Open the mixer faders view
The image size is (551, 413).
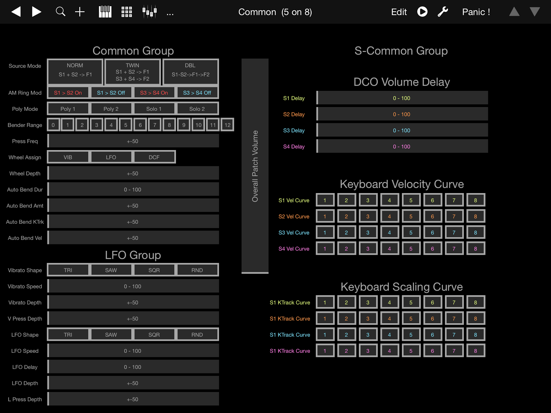click(150, 12)
